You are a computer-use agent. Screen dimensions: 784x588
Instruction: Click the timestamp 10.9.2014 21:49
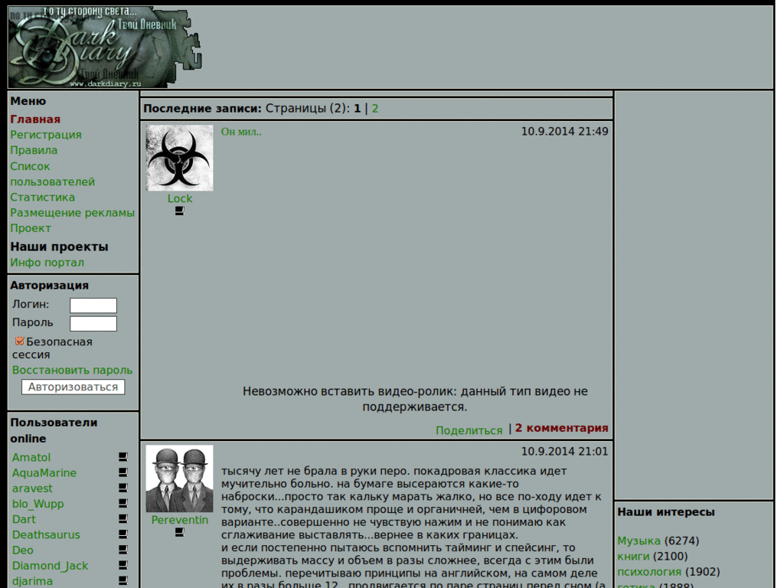564,132
